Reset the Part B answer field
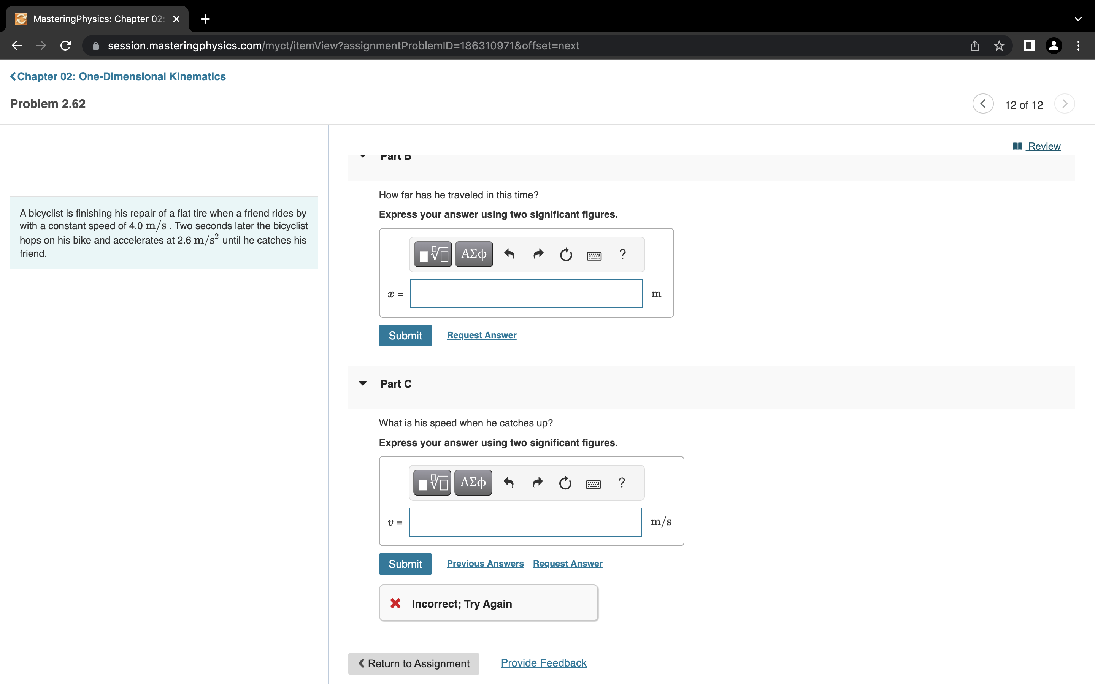Screen dimensions: 1095x684 566,255
